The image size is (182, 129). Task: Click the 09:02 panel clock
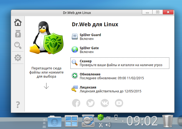pyautogui.click(x=142, y=121)
